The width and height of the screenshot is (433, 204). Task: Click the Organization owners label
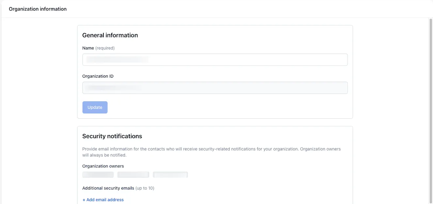click(x=103, y=166)
